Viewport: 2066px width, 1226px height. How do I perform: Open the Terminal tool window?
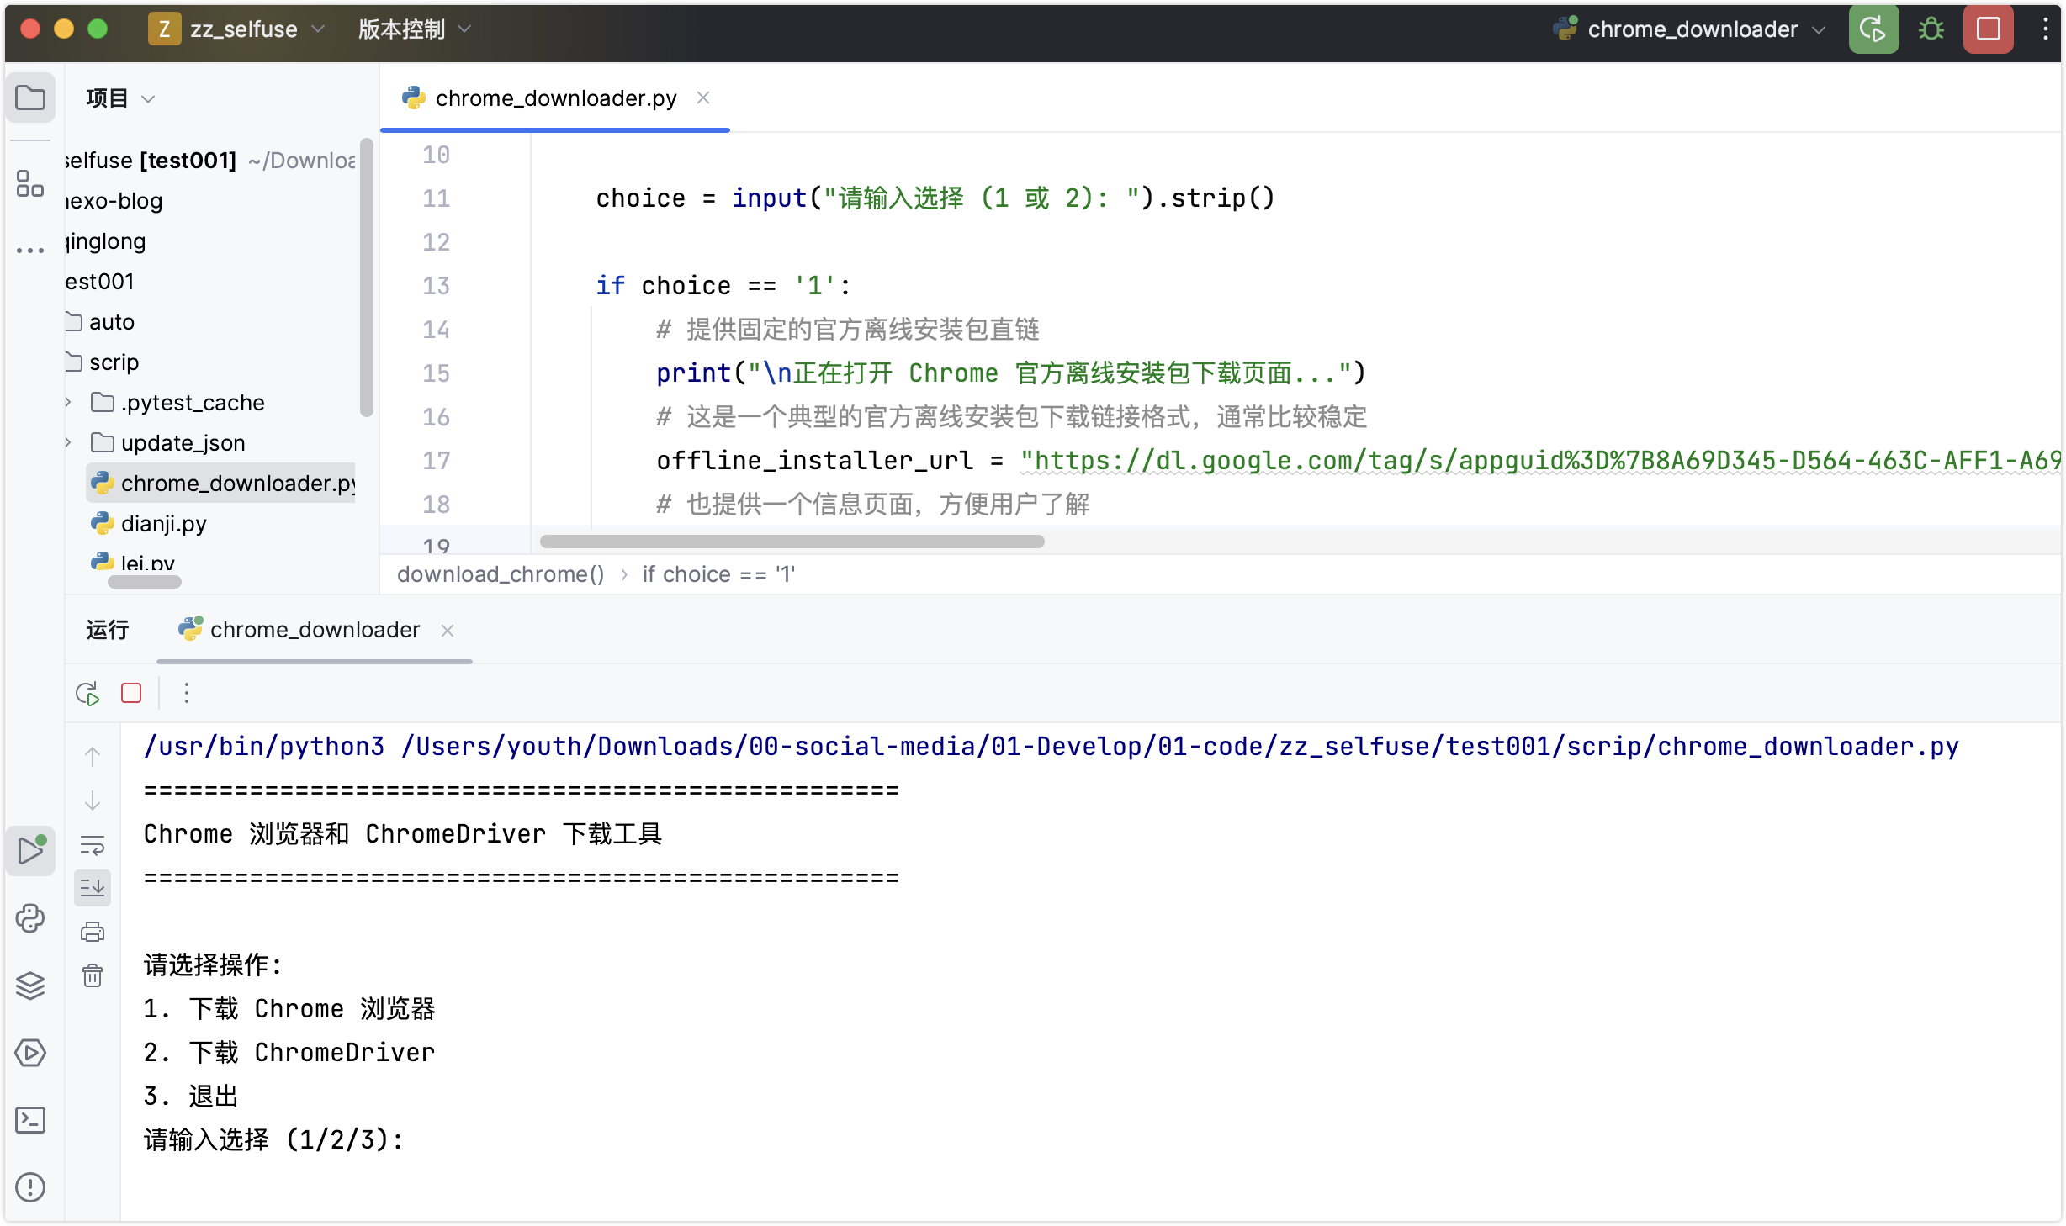coord(30,1120)
